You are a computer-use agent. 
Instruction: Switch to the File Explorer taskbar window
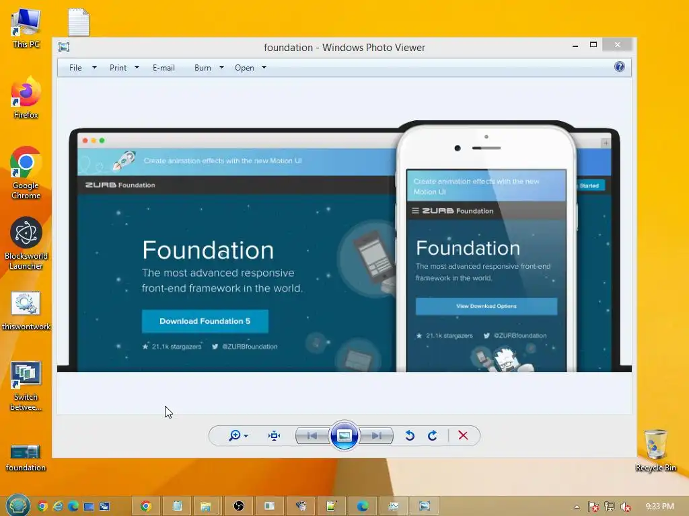tap(206, 507)
